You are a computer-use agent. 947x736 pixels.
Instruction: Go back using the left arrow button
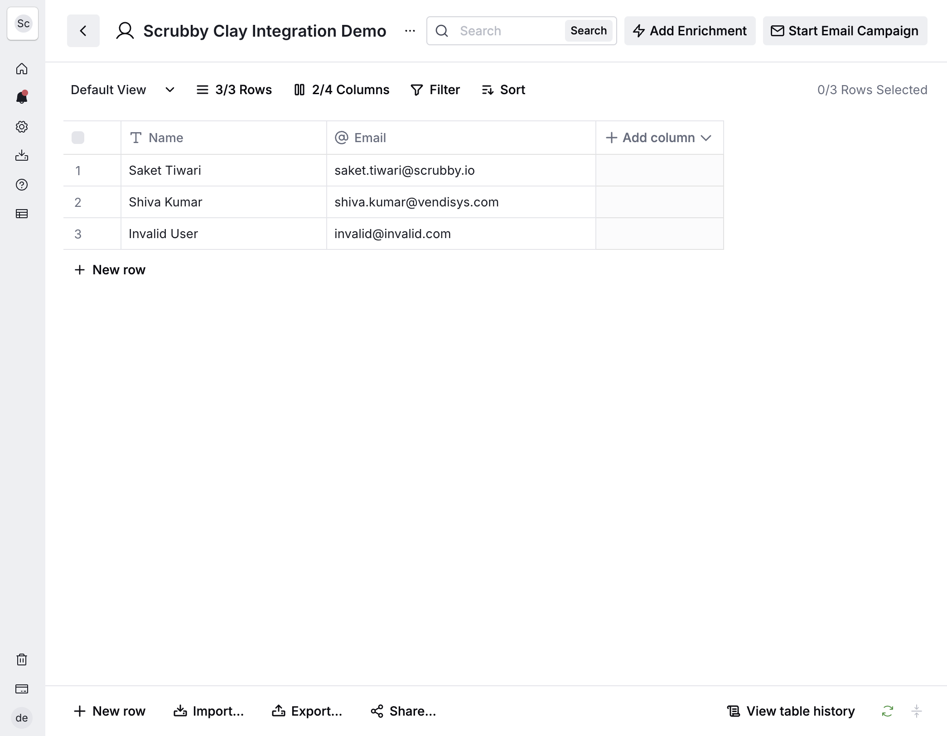pos(83,31)
